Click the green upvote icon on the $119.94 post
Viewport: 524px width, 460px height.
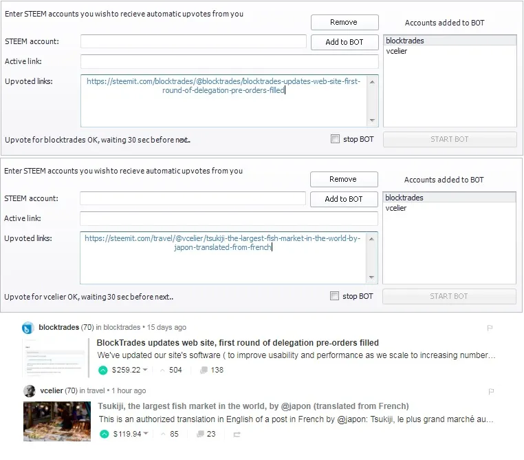click(x=105, y=434)
